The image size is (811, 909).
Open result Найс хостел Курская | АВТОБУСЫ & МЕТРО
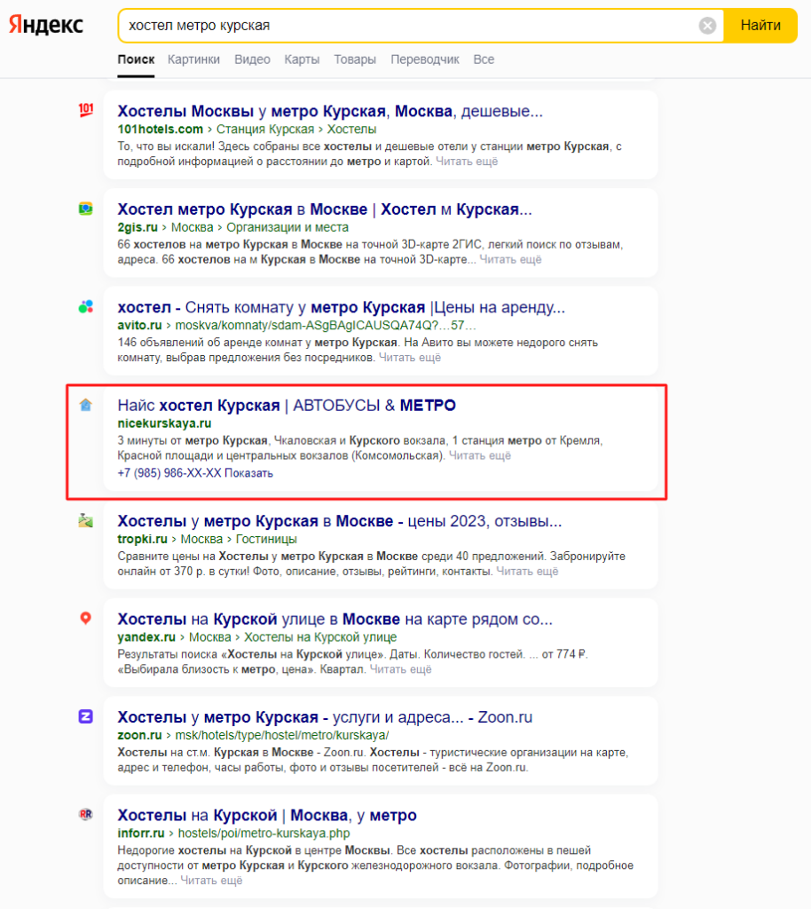coord(287,405)
